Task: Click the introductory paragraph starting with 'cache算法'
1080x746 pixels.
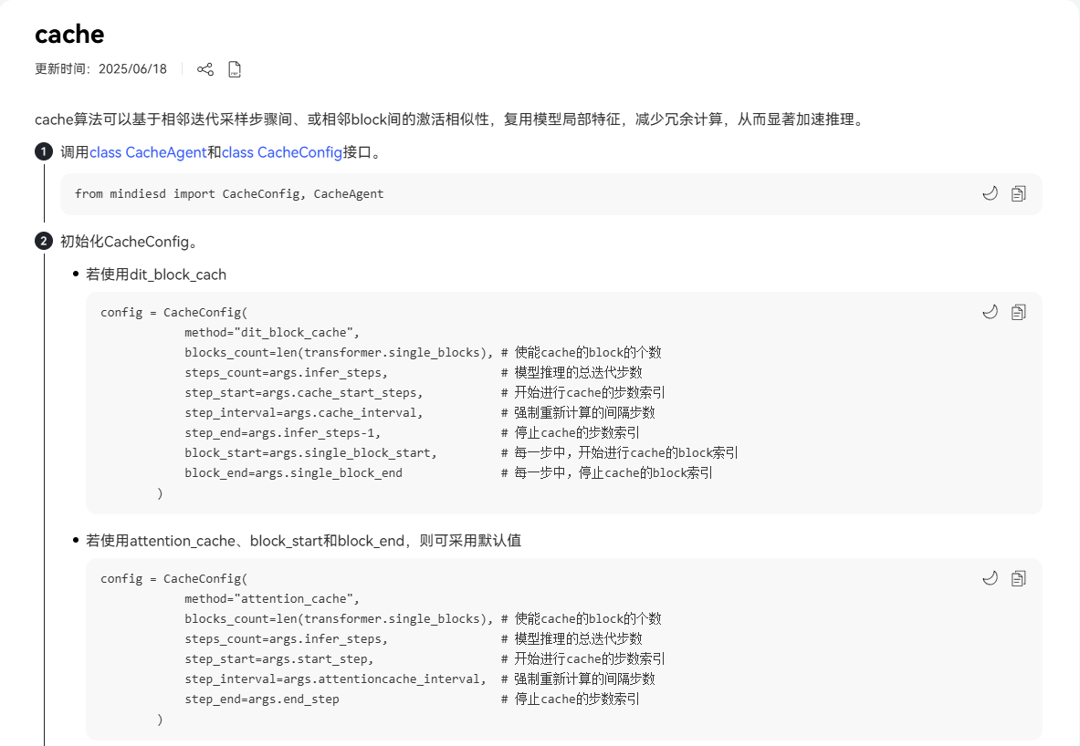Action: click(x=452, y=119)
